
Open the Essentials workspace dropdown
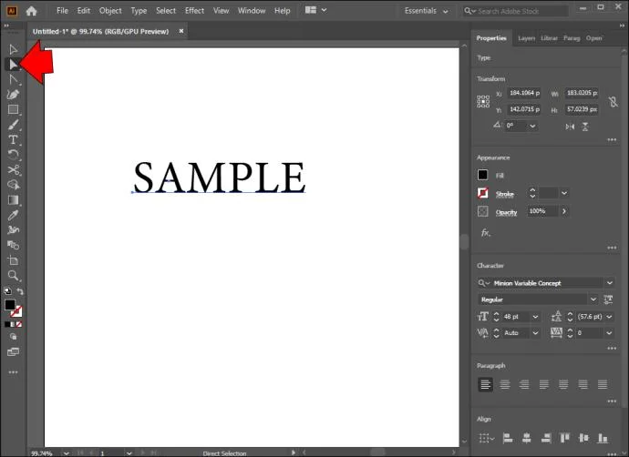[426, 11]
